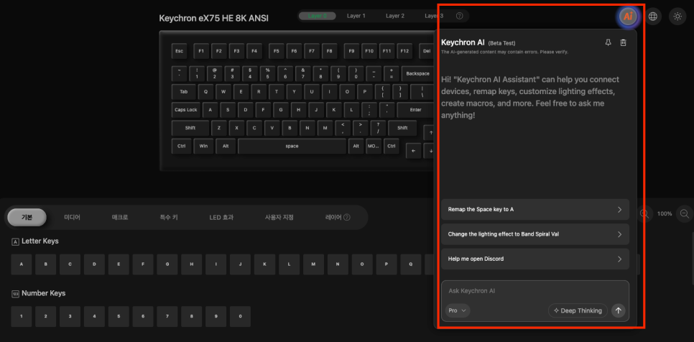The height and width of the screenshot is (342, 694).
Task: Select the 매크로 tab
Action: pos(120,217)
